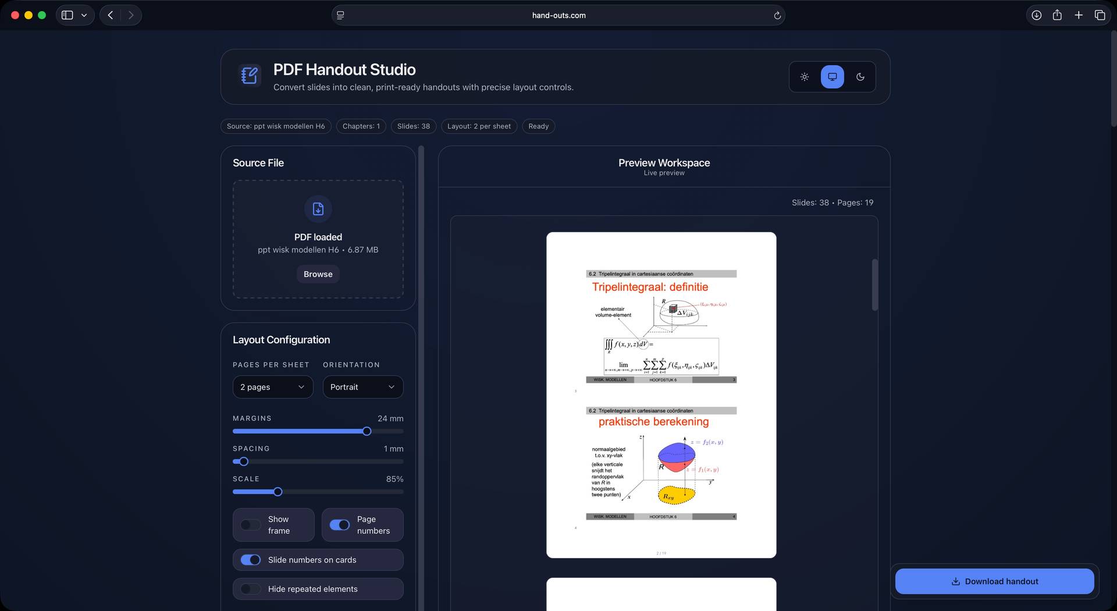Viewport: 1117px width, 611px height.
Task: Toggle Show frame switch
Action: (251, 525)
